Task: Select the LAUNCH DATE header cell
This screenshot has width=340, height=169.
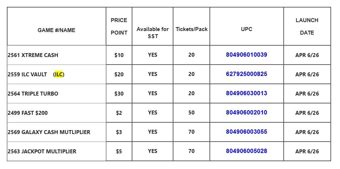Action: point(307,26)
